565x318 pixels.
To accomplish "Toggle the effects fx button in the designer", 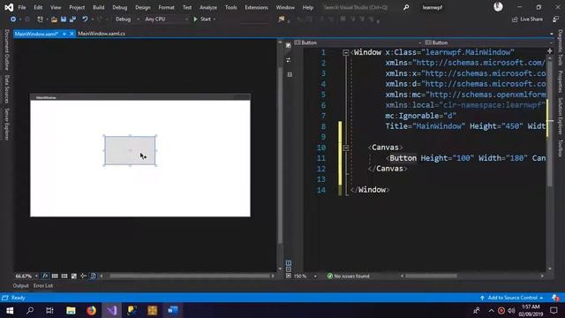I will [45, 276].
